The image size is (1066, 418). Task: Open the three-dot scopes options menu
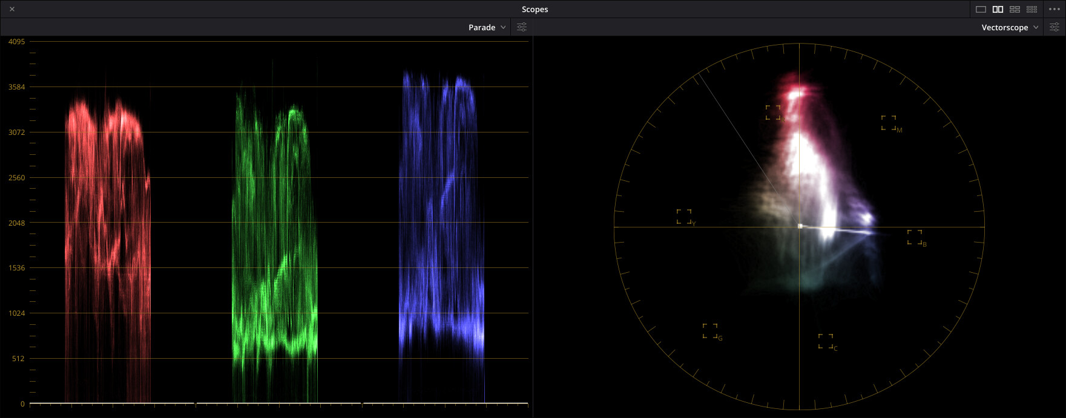(x=1054, y=9)
